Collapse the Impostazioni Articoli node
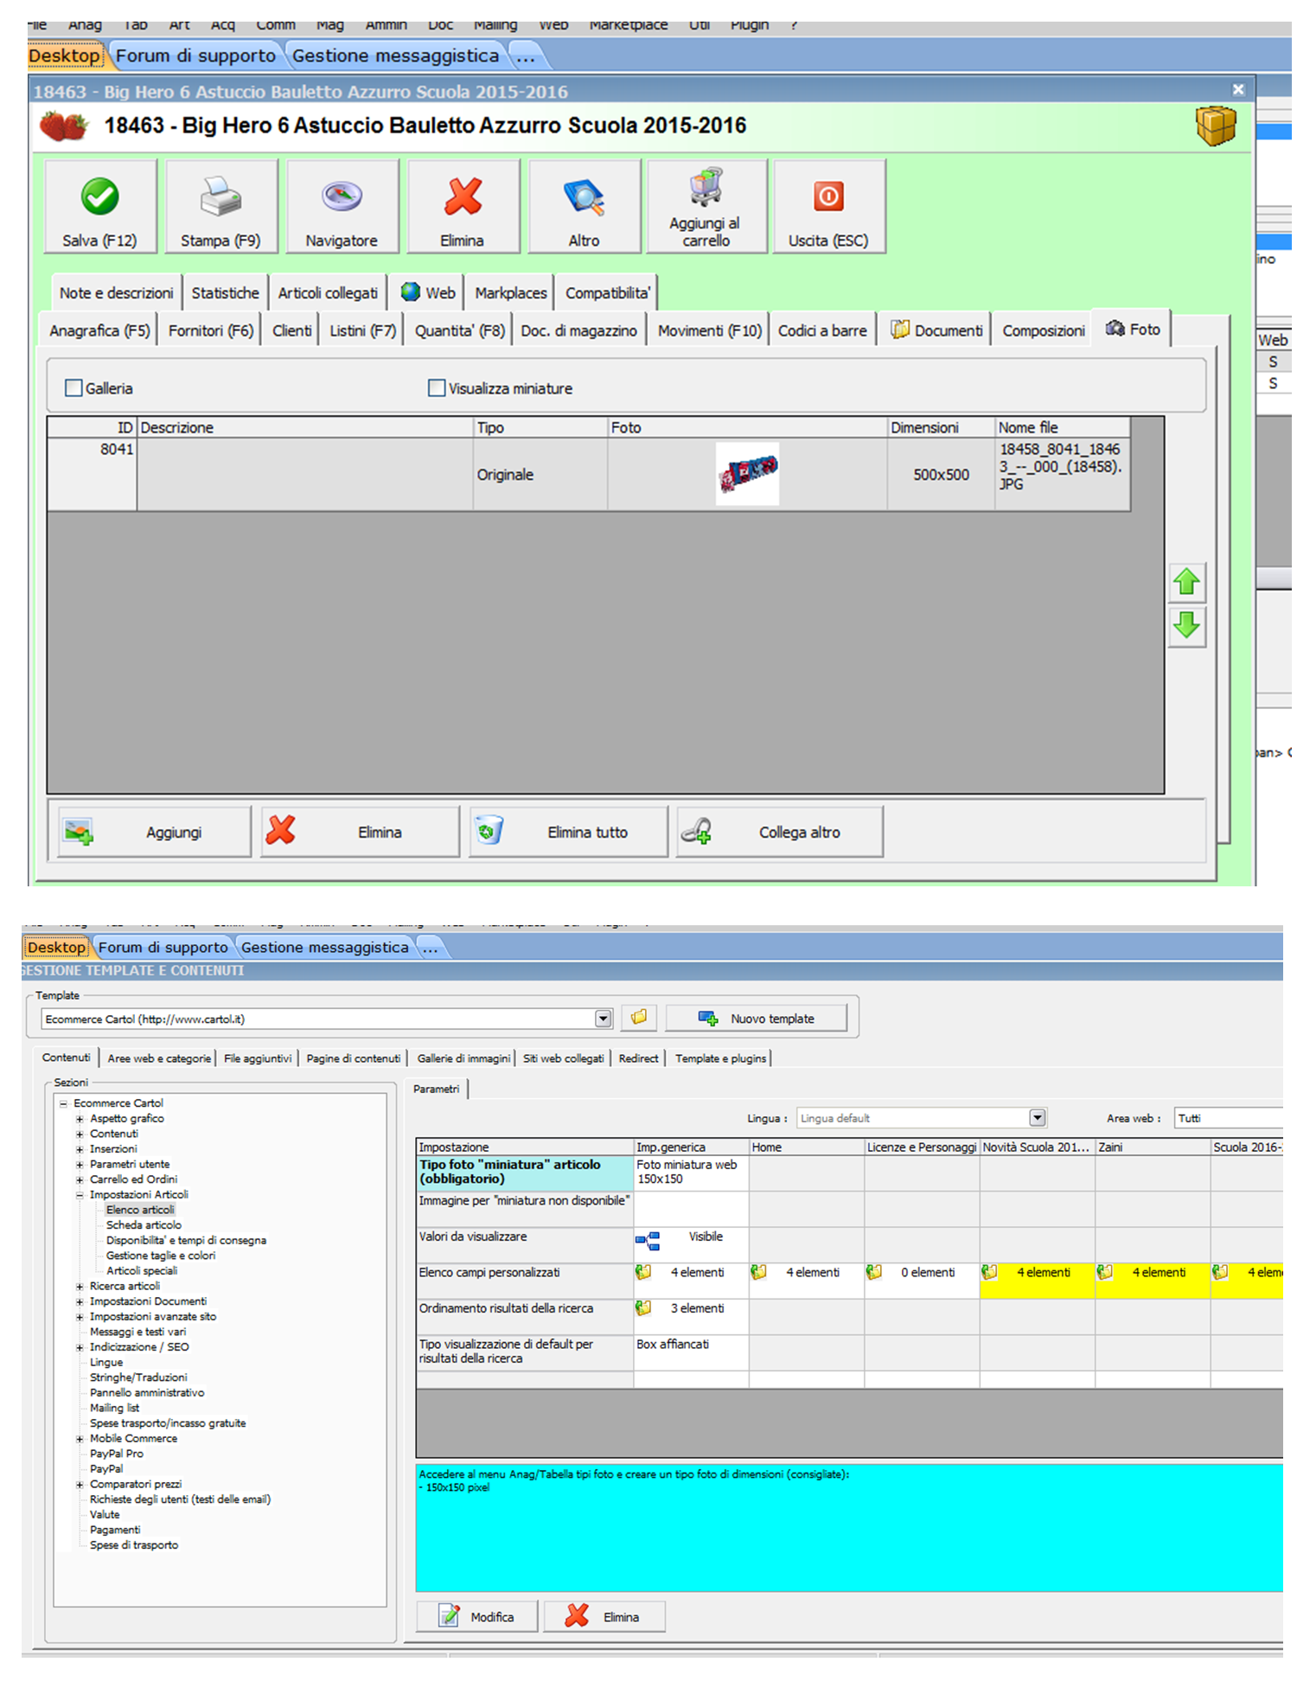 80,1195
